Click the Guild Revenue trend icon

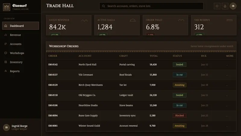click(84, 20)
